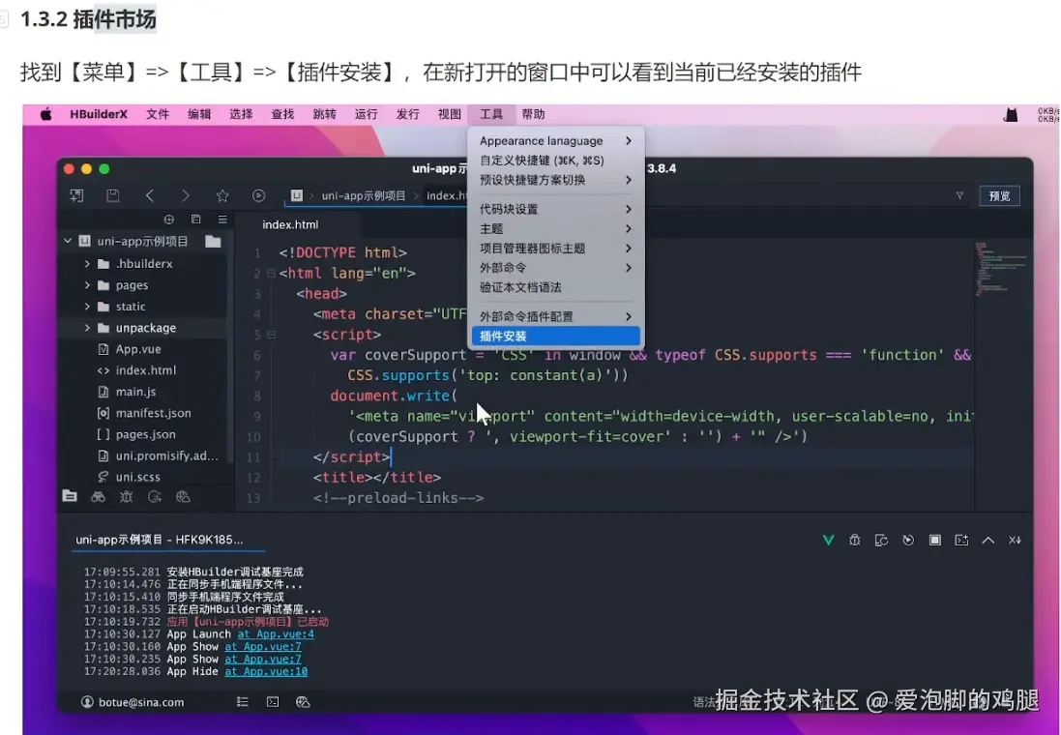Click the run play icon in toolbar
1061x735 pixels.
tap(258, 195)
